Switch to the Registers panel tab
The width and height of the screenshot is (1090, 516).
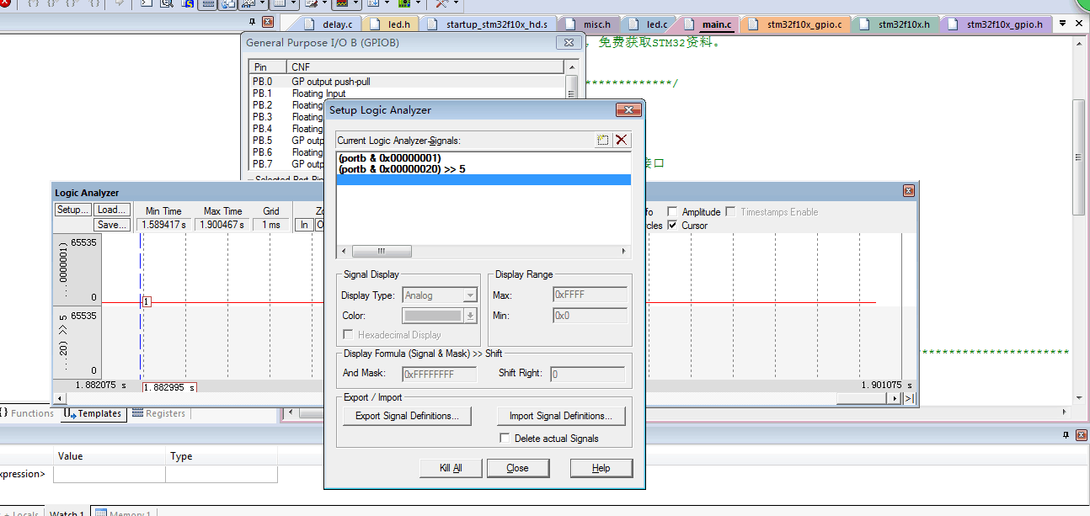pyautogui.click(x=158, y=413)
